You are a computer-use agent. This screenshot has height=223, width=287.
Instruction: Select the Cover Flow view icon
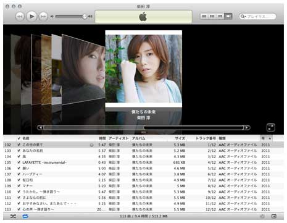click(228, 16)
